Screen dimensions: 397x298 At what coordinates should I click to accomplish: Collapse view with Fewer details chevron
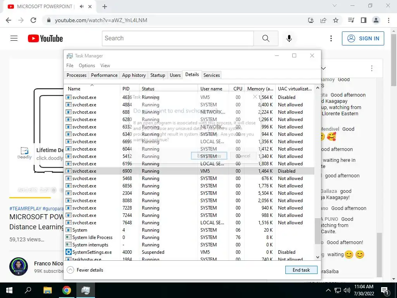click(x=71, y=270)
